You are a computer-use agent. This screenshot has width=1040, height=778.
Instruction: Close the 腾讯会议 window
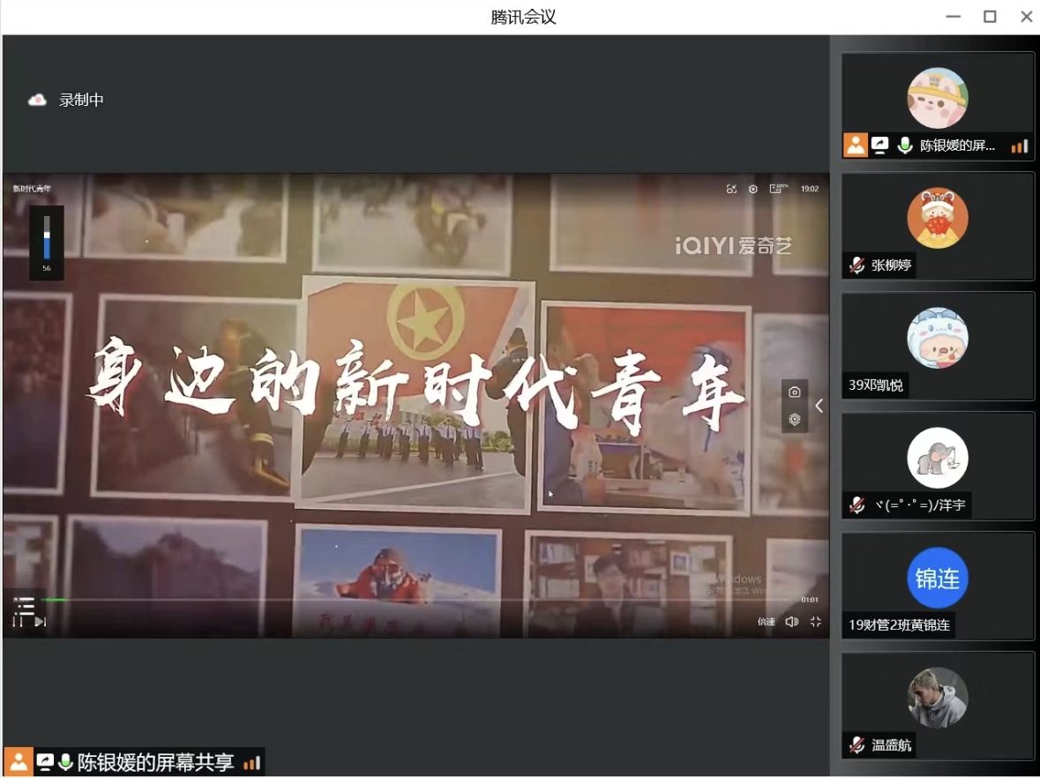click(1027, 17)
